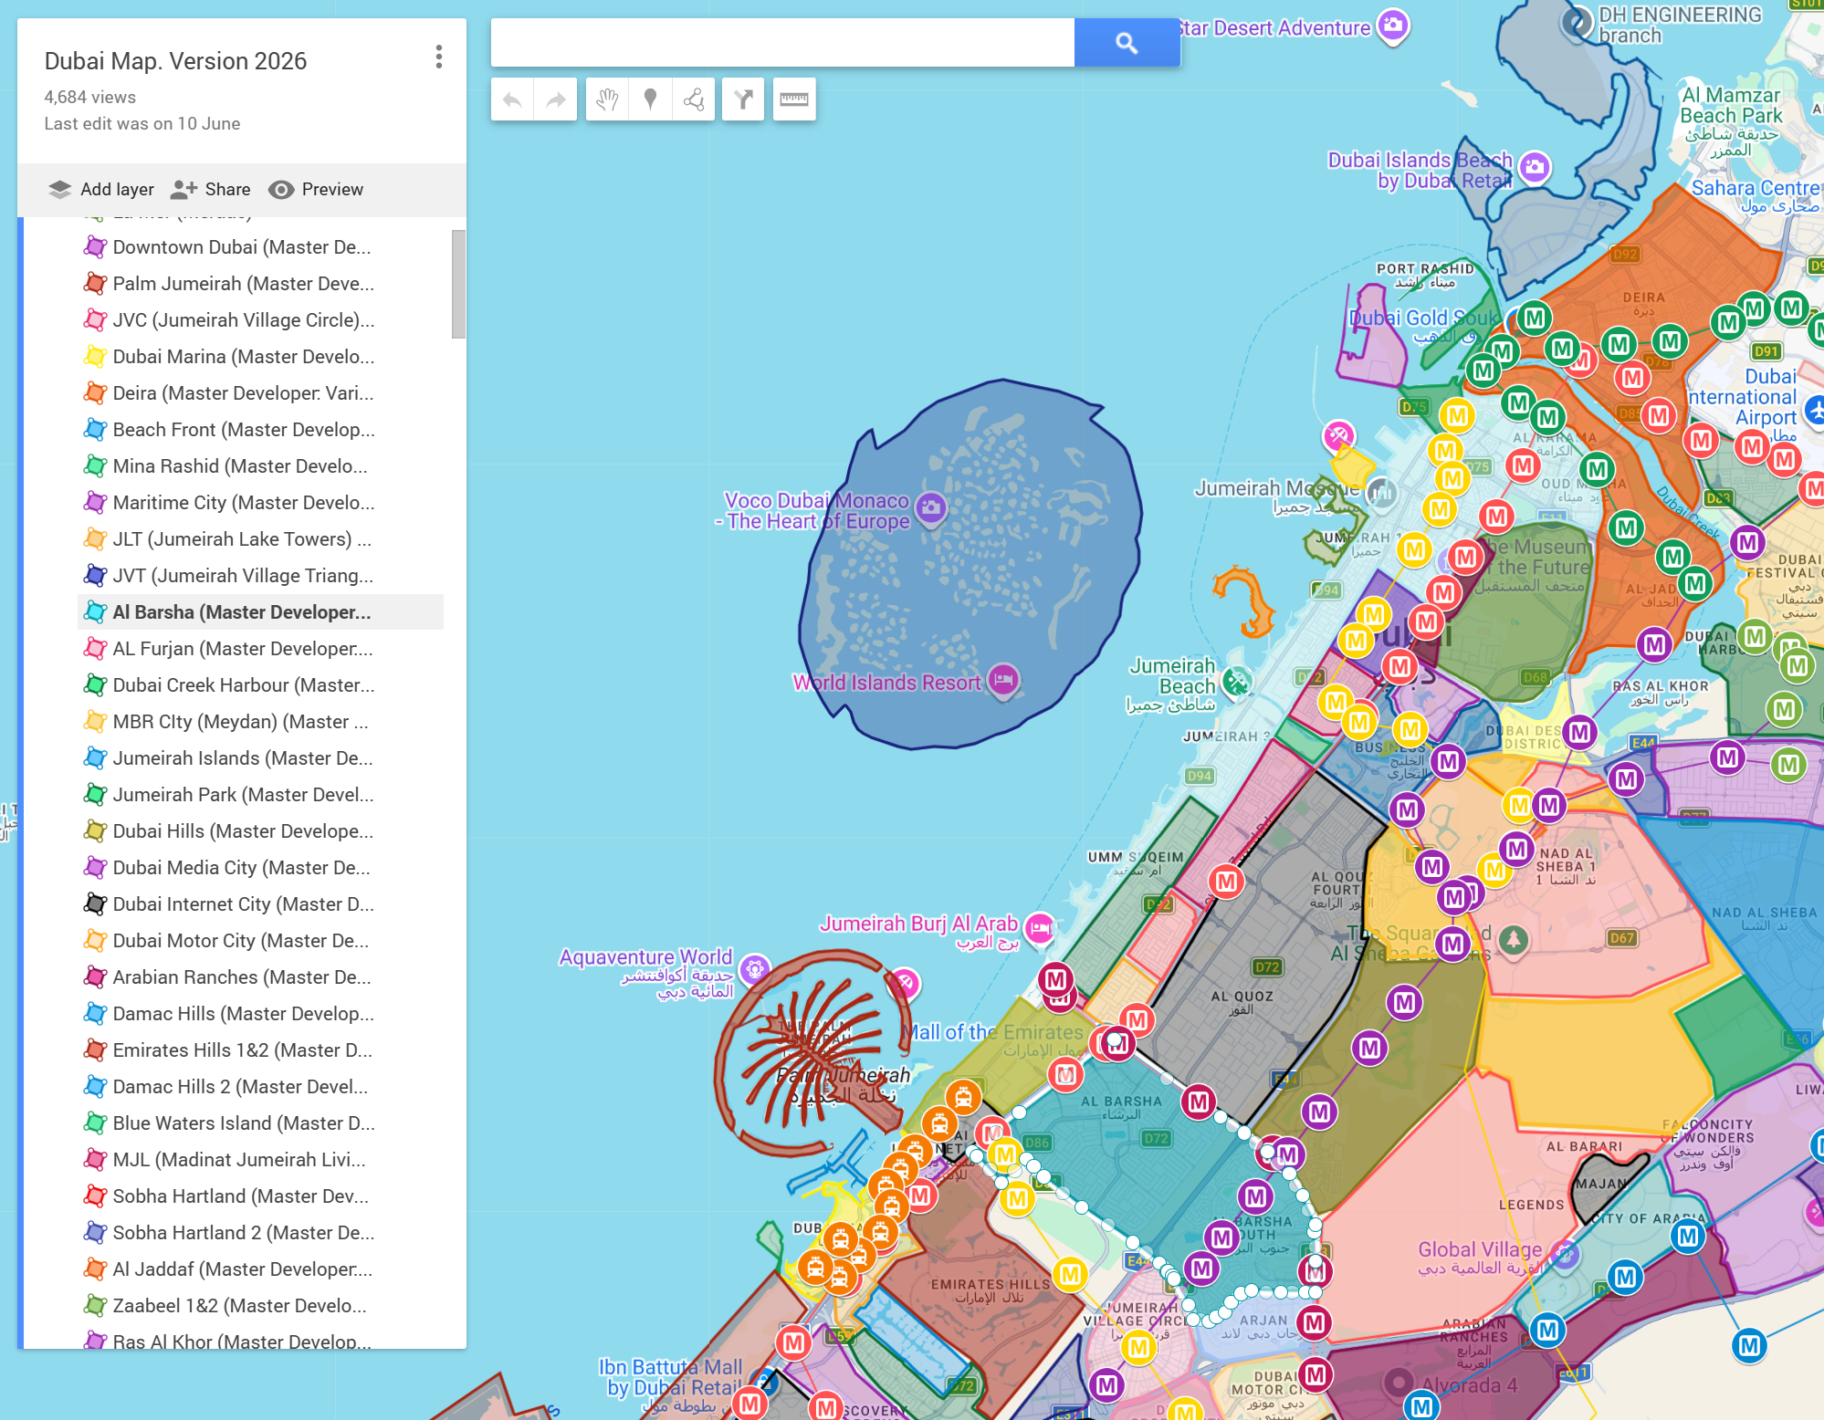Viewport: 1824px width, 1420px height.
Task: Click the Zaabeel 1&2 polygon icon
Action: [95, 1305]
